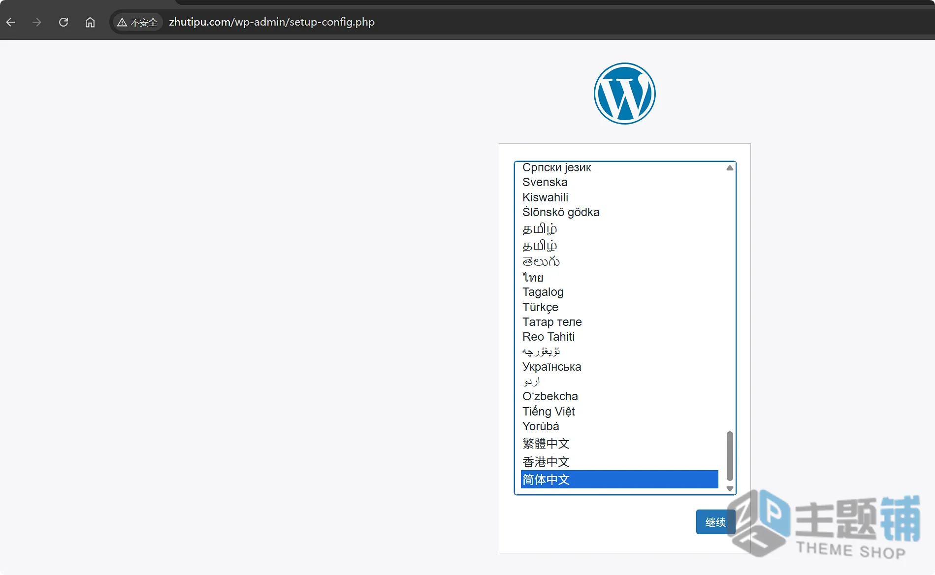The width and height of the screenshot is (935, 575).
Task: Click the WordPress logo
Action: click(624, 94)
